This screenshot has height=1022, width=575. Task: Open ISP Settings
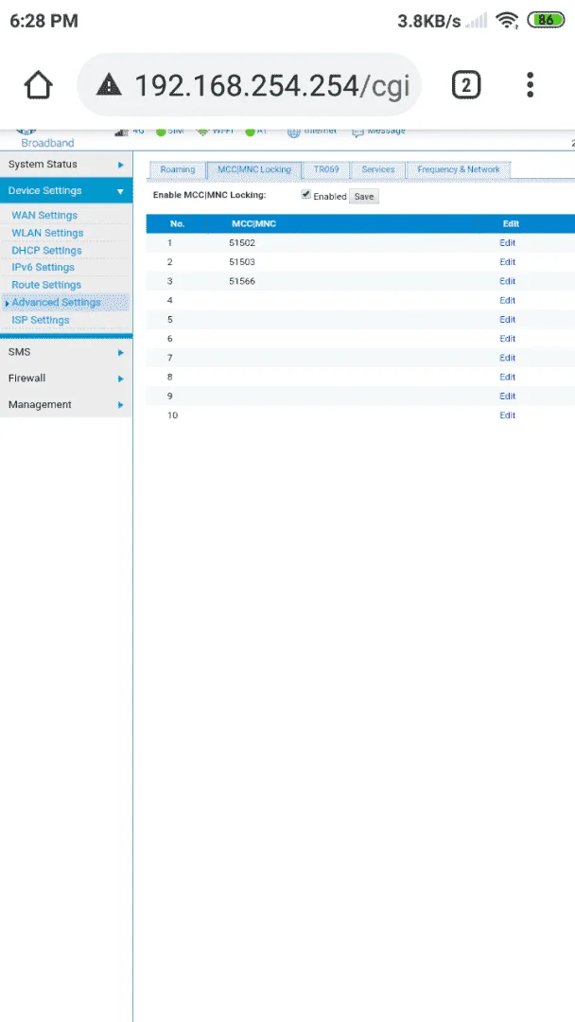[41, 320]
